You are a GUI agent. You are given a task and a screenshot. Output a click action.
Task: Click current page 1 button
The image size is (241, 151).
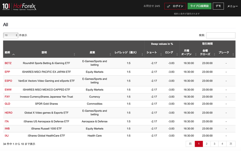tap(199, 144)
